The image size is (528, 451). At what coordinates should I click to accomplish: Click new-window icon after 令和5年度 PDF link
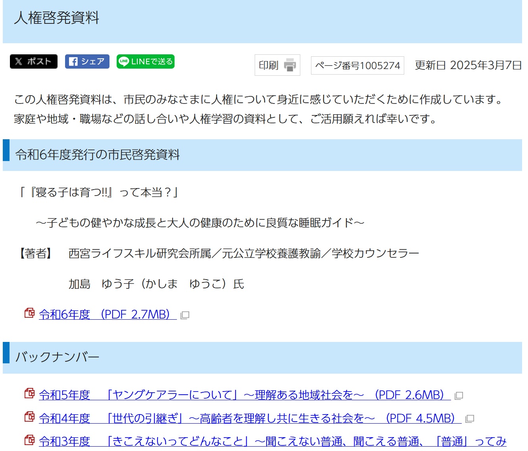point(459,396)
